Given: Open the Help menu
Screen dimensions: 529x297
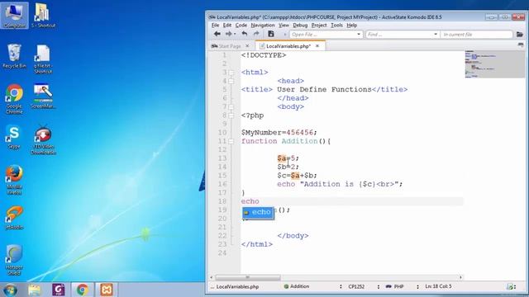Looking at the screenshot, I should click(351, 26).
